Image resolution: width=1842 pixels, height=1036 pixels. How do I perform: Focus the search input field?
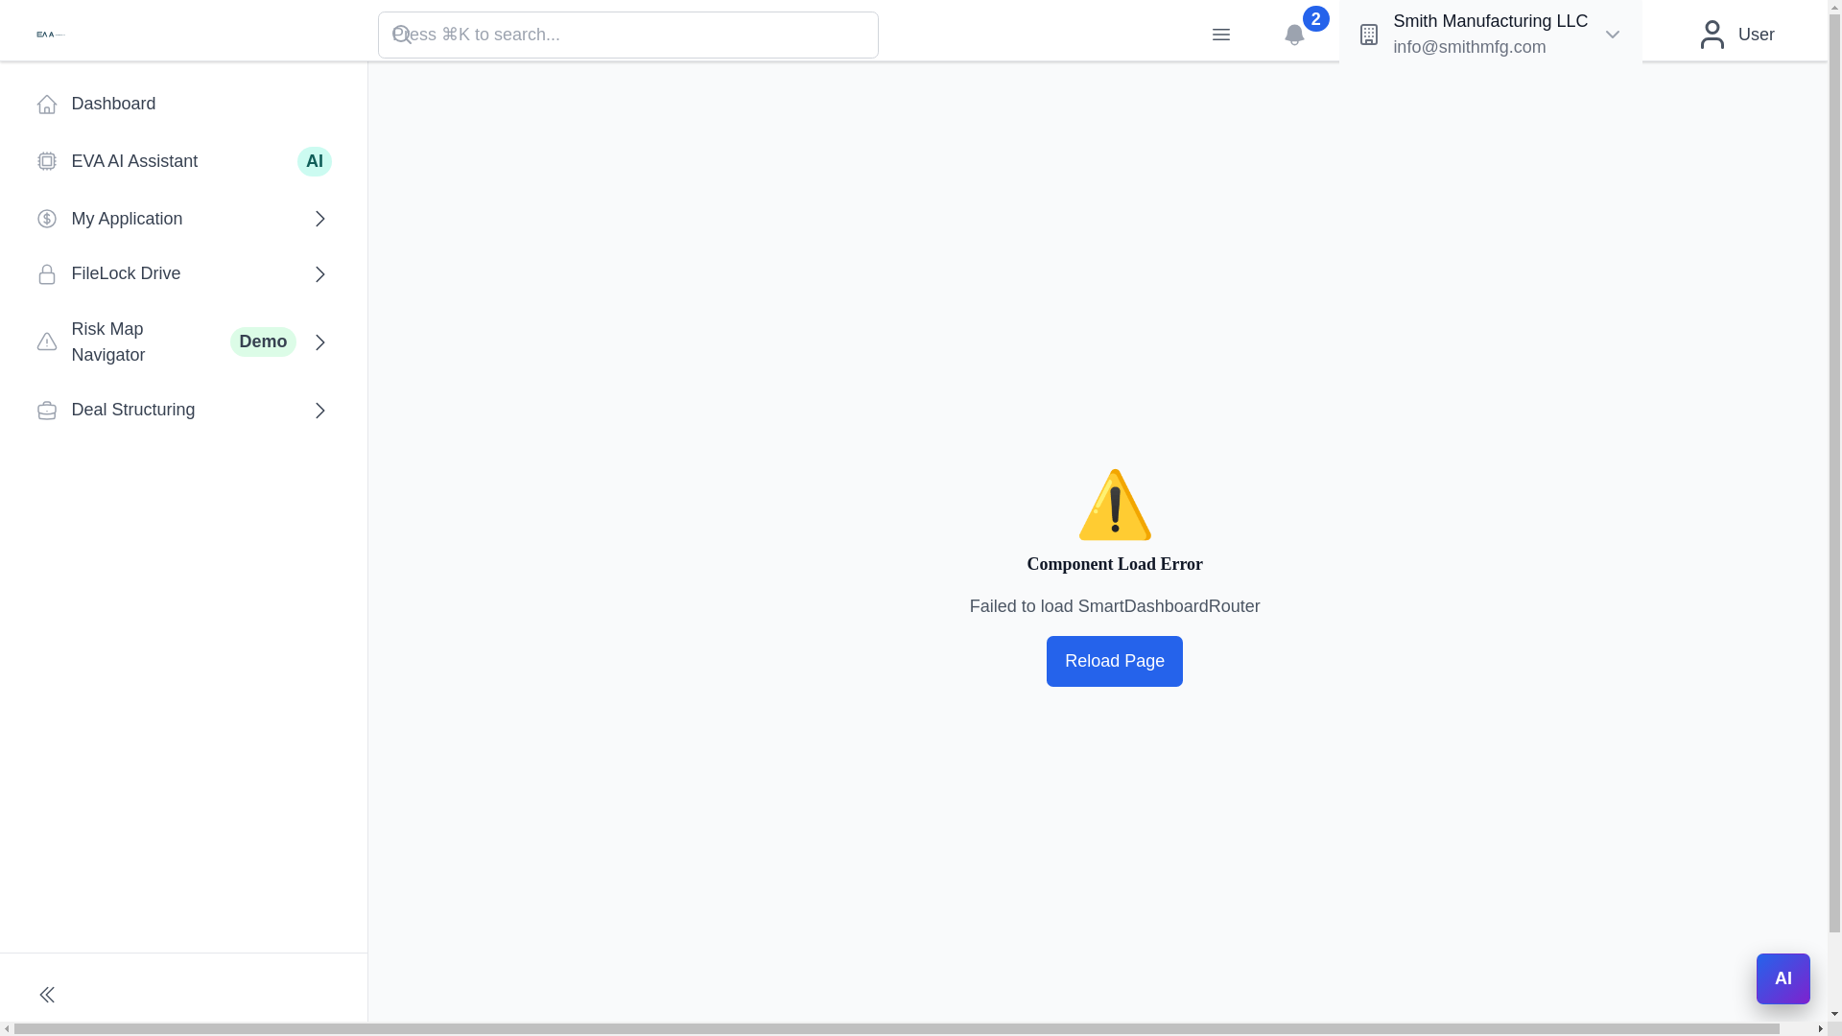pyautogui.click(x=628, y=35)
